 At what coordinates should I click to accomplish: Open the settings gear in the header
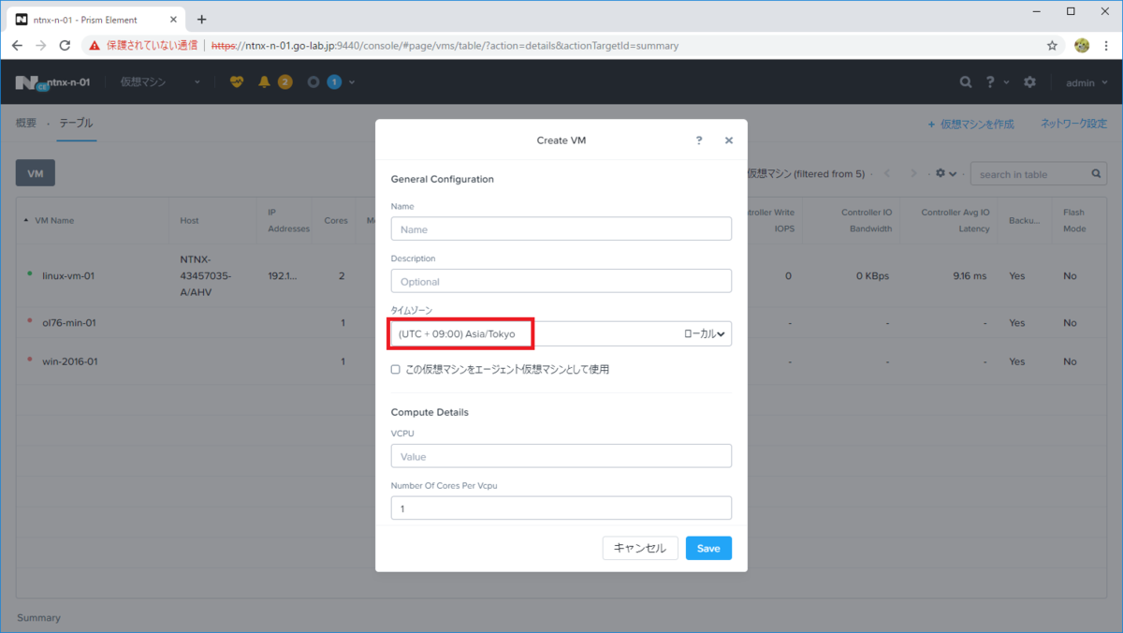point(1029,81)
